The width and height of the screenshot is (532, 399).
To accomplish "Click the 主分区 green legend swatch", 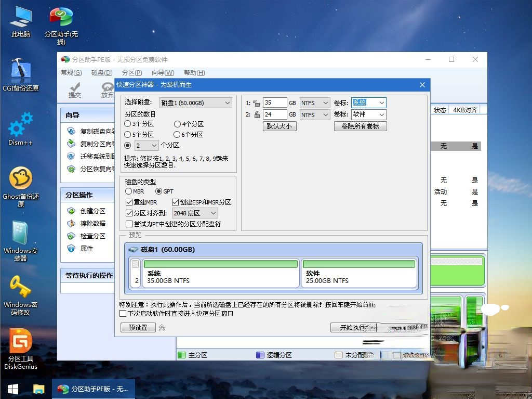I will point(182,355).
